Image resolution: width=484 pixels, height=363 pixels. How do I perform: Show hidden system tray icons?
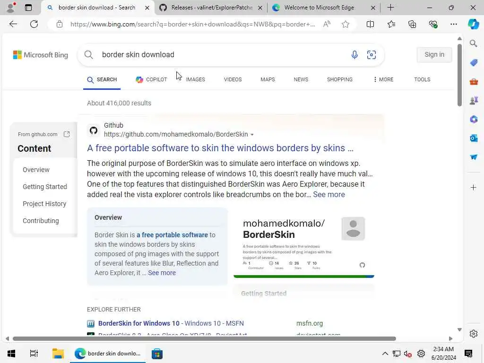point(385,354)
